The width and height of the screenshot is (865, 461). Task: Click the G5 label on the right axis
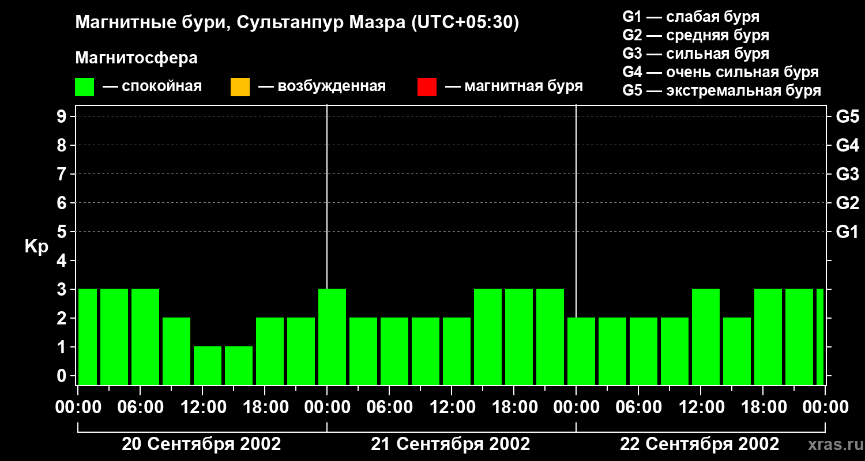click(x=847, y=117)
